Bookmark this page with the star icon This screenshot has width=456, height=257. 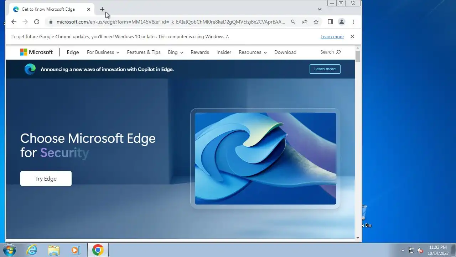pyautogui.click(x=316, y=22)
